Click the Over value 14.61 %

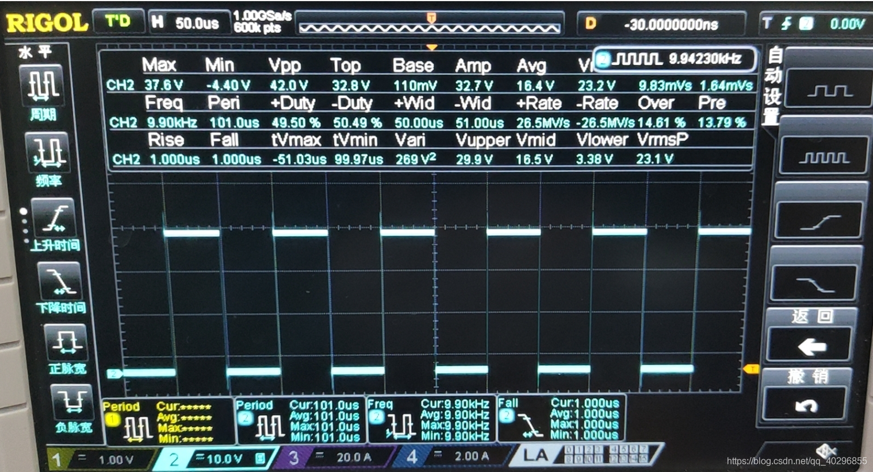point(661,122)
